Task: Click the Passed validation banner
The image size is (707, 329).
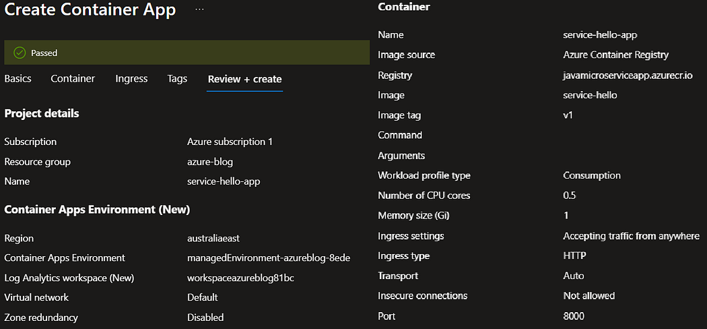Action: click(187, 53)
